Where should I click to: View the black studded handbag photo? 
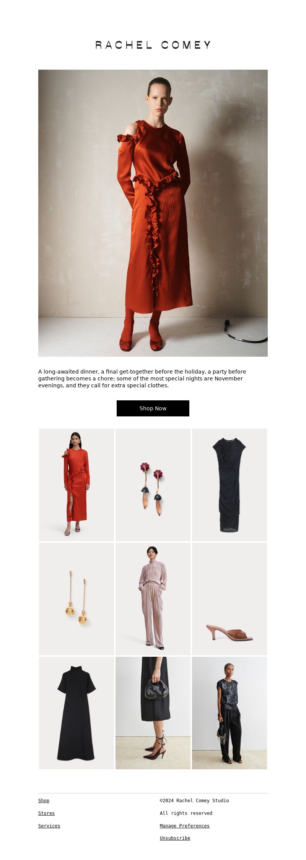(153, 713)
